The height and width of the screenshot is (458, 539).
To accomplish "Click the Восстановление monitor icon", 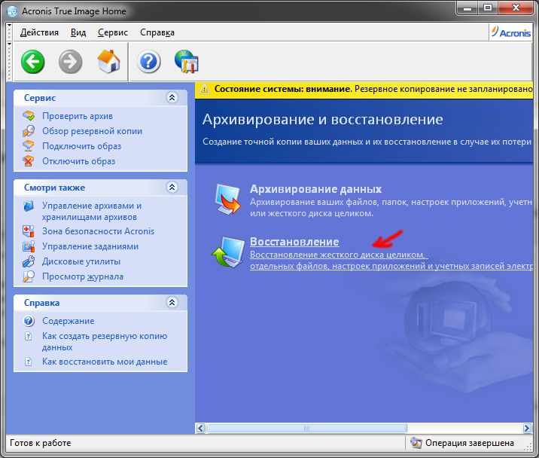I will click(x=227, y=252).
